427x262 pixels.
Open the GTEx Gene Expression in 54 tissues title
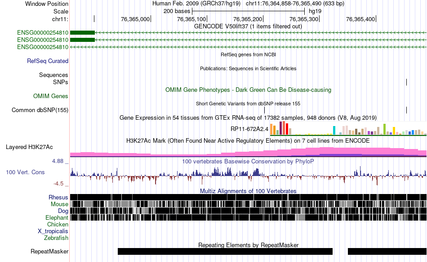click(x=248, y=118)
